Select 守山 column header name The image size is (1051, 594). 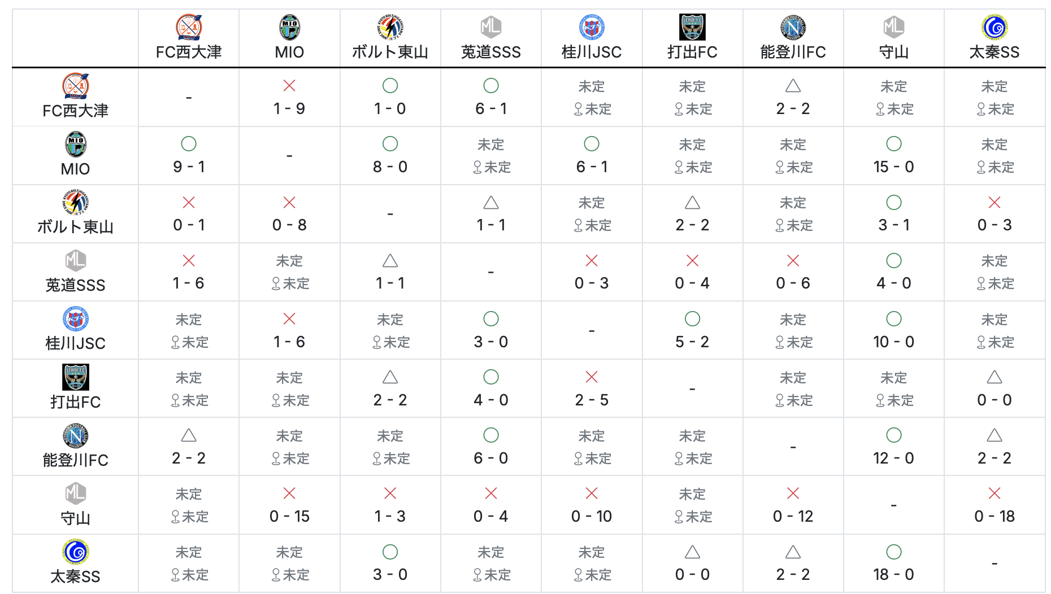[893, 53]
